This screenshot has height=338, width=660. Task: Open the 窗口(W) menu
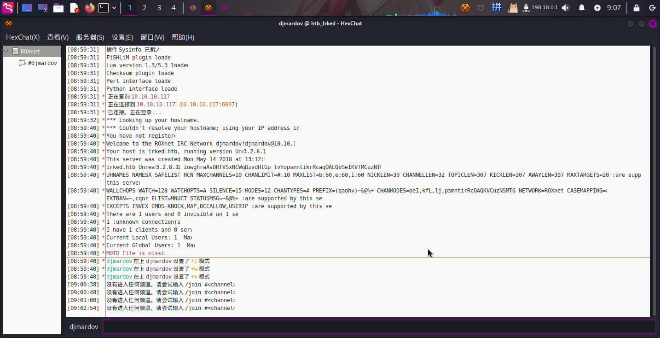152,37
